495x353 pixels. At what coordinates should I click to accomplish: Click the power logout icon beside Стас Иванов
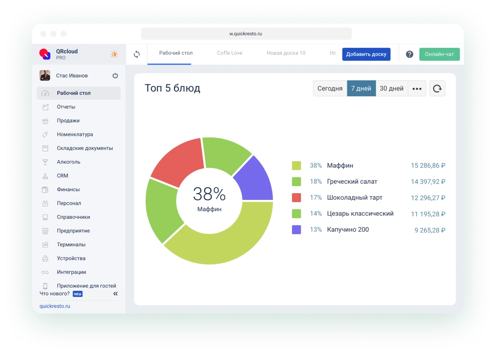115,76
